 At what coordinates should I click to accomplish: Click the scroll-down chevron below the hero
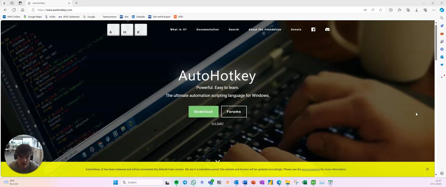point(218,161)
